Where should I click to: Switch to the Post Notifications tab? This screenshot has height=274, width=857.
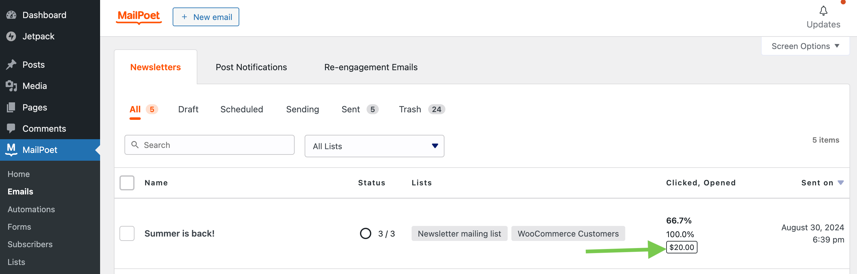[251, 67]
